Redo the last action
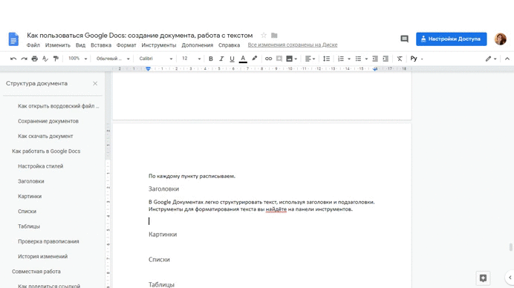Viewport: 514px width, 288px height. pyautogui.click(x=24, y=59)
